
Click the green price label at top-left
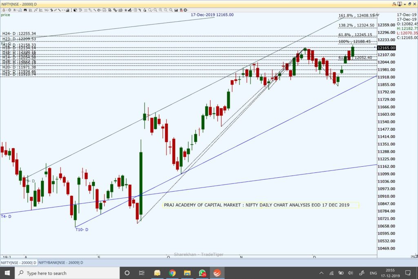click(x=5, y=15)
